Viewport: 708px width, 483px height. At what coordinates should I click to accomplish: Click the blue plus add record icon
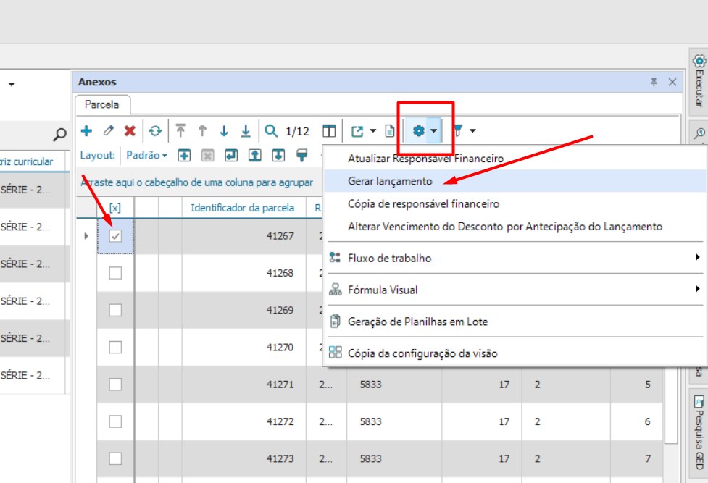click(86, 131)
